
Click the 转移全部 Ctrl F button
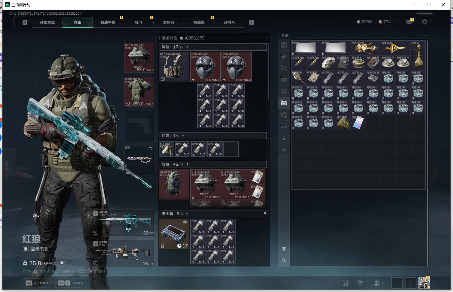[71, 283]
